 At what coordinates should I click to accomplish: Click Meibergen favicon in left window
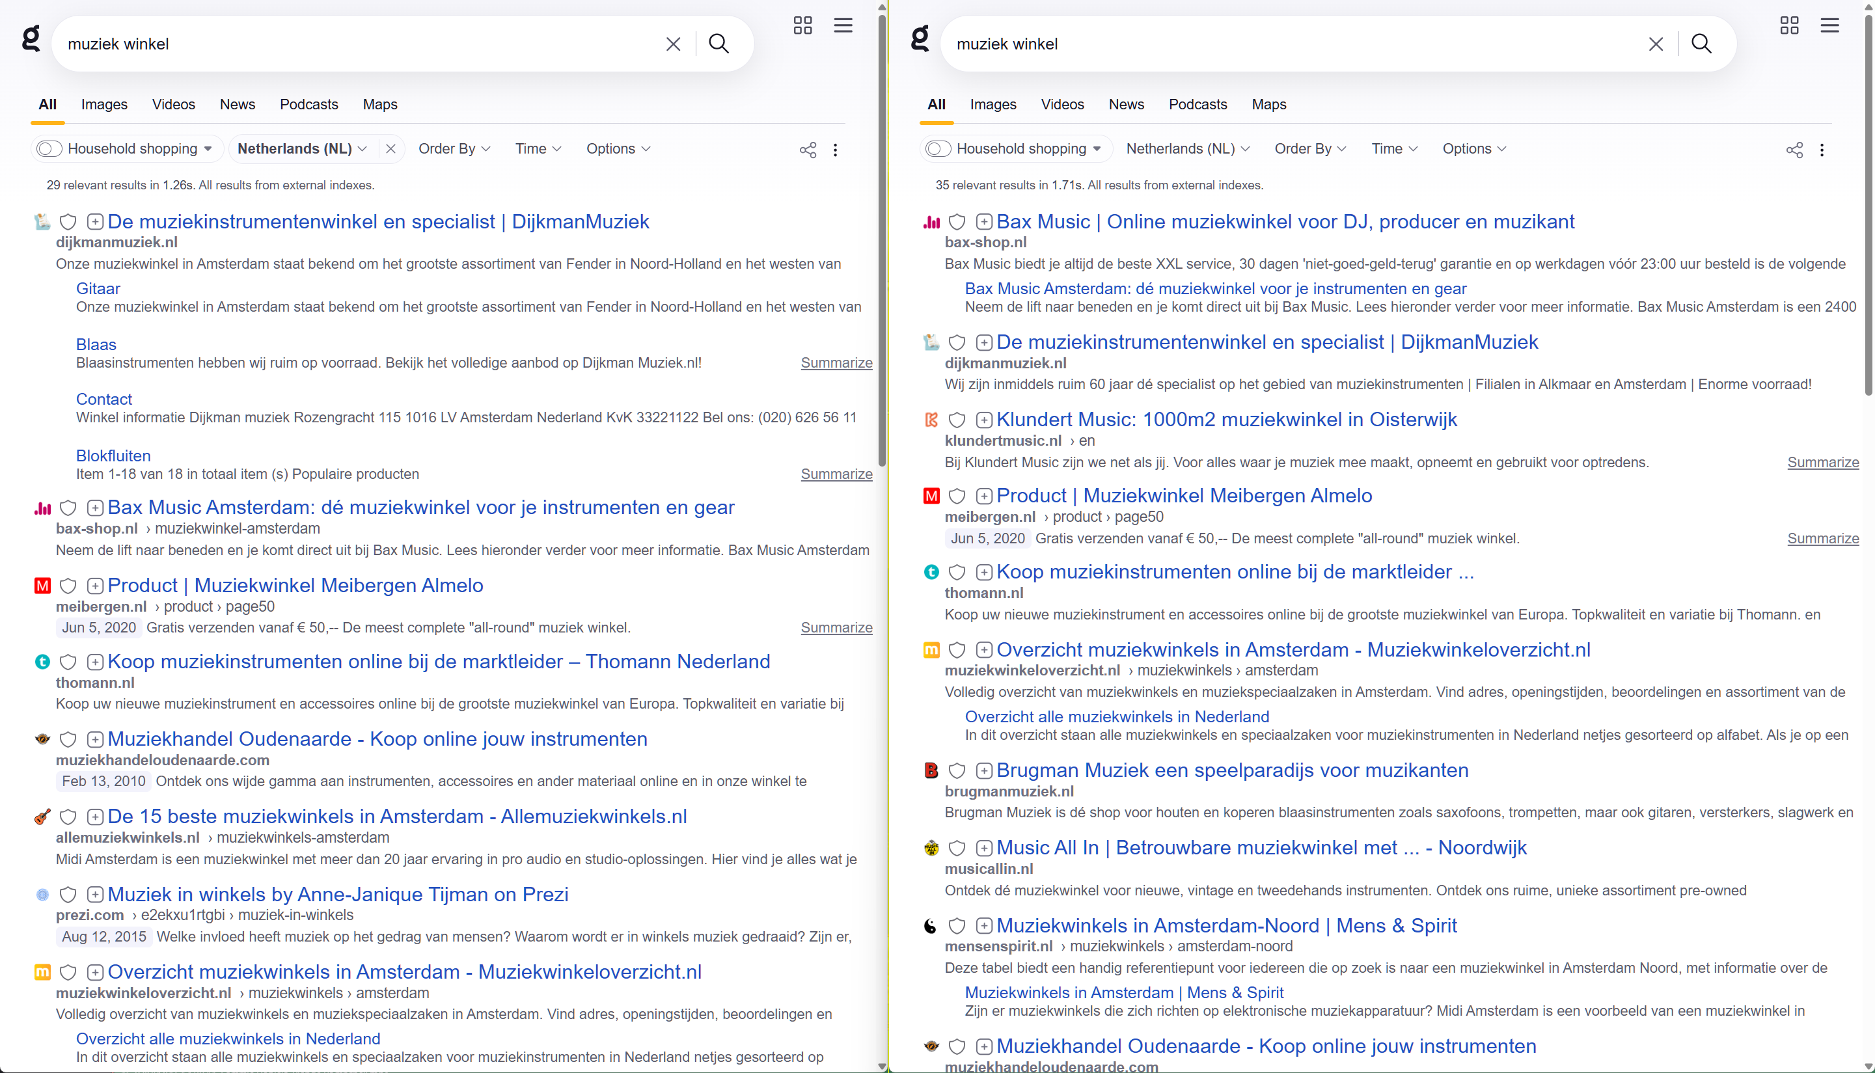point(42,586)
